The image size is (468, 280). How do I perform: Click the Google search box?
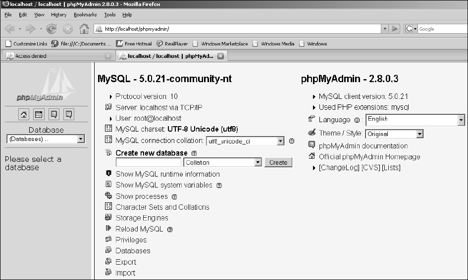point(443,29)
